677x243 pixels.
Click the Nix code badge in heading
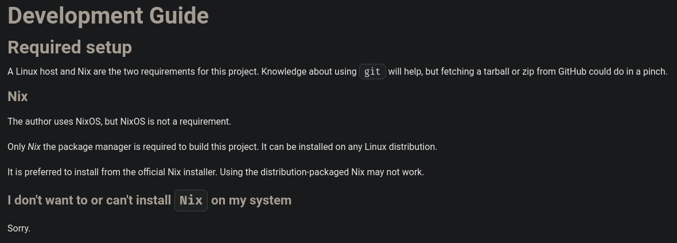191,200
